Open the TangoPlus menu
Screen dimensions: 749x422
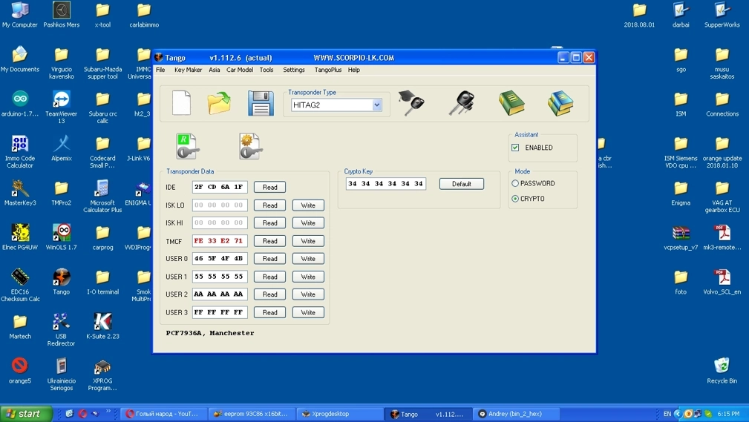327,70
